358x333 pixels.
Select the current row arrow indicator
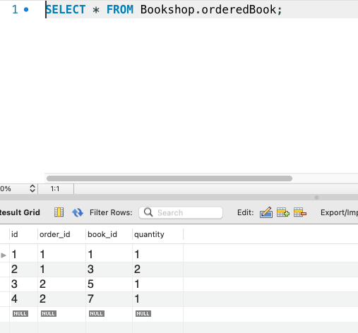click(4, 255)
